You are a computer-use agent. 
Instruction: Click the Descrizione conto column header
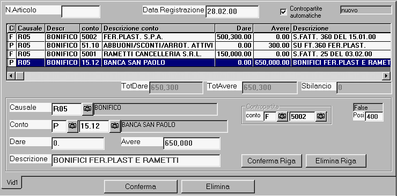[158, 28]
